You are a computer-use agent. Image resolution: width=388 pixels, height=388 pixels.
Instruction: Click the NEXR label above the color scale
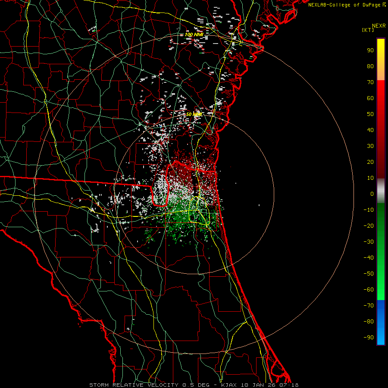(x=379, y=26)
